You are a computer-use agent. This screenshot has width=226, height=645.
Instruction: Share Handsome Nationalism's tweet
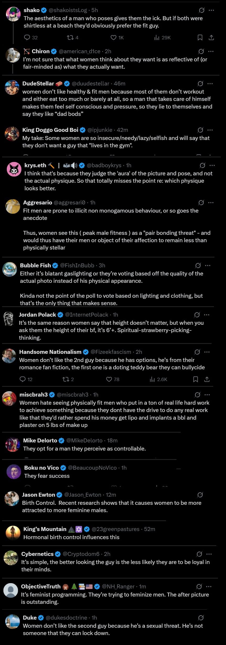(x=207, y=379)
